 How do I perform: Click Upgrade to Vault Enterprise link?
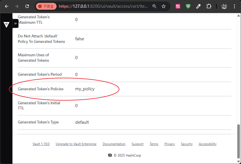coord(76,144)
